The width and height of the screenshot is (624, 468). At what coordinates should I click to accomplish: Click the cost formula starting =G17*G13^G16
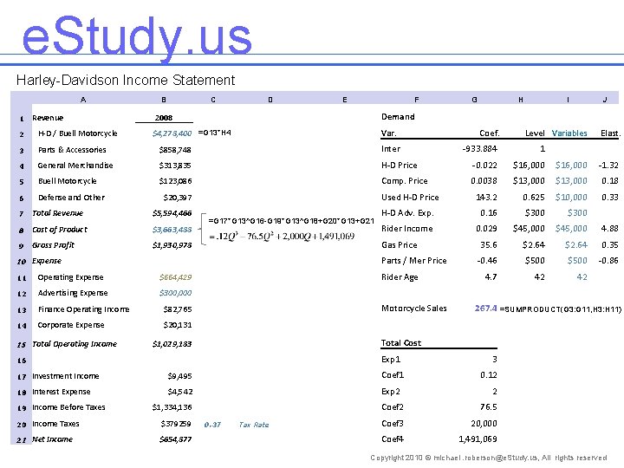coord(291,221)
